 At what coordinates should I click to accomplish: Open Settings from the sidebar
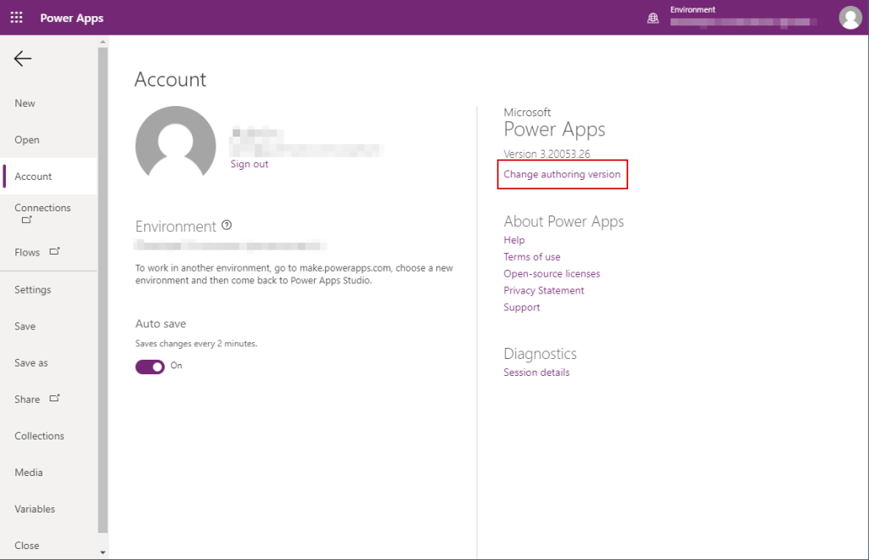(33, 289)
